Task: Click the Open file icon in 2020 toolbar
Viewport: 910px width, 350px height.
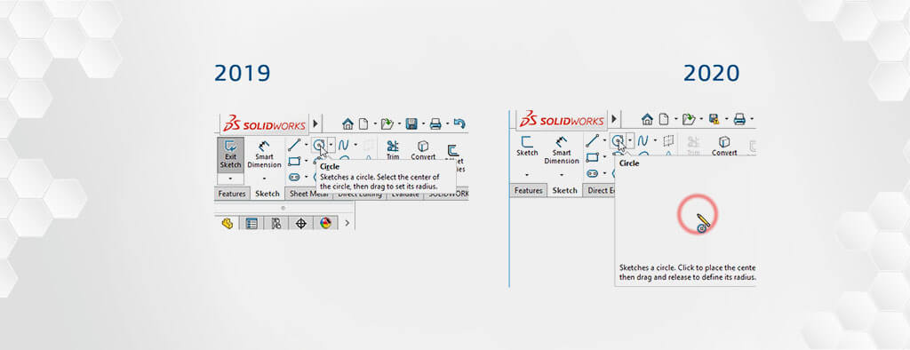Action: coord(689,120)
